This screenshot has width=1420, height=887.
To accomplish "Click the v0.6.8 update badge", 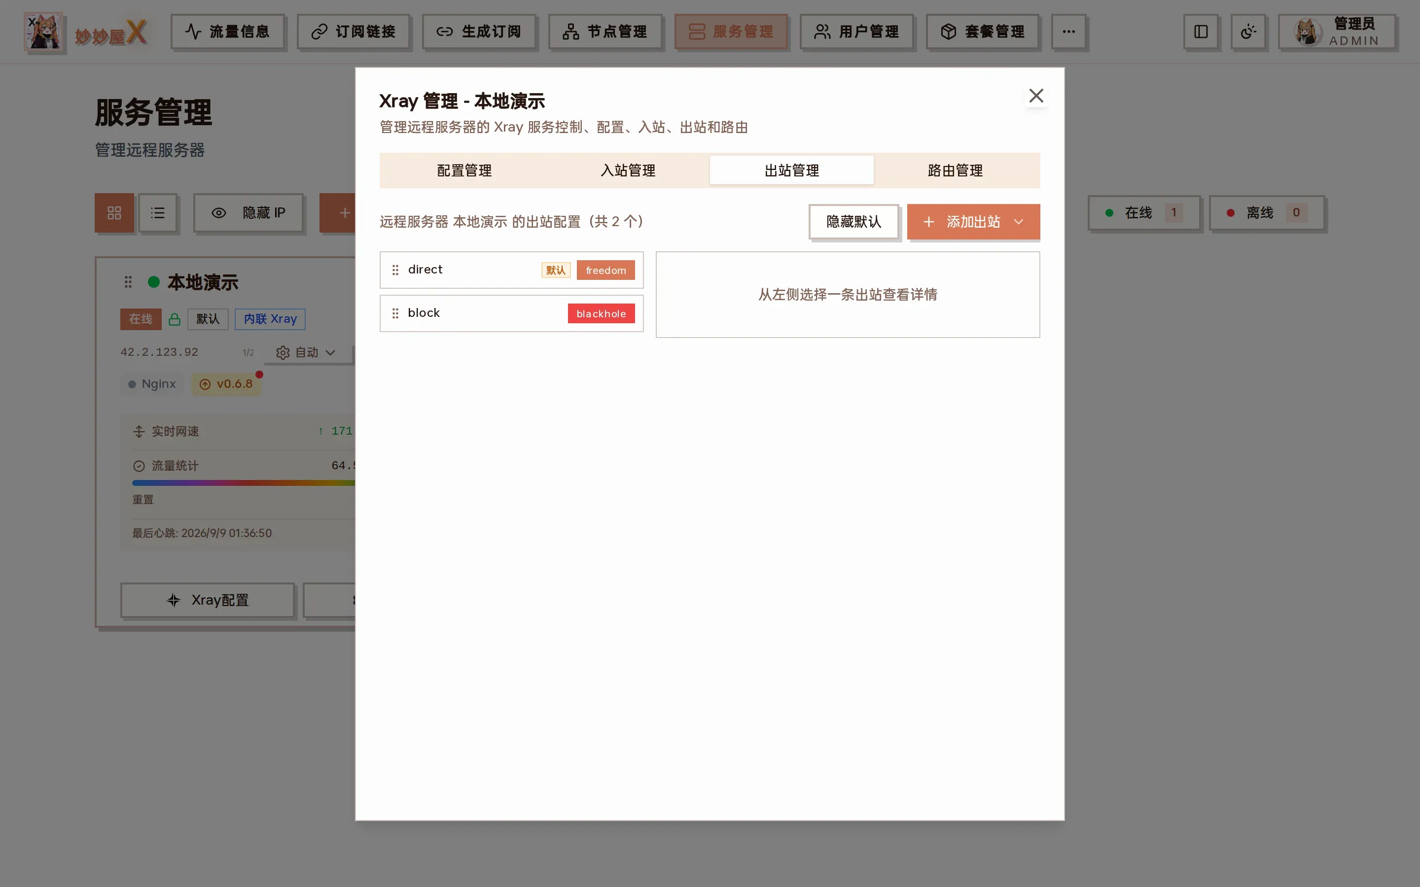I will click(226, 384).
